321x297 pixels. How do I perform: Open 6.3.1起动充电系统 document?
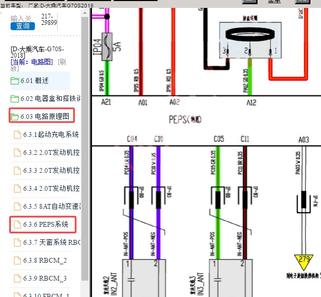(x=46, y=135)
